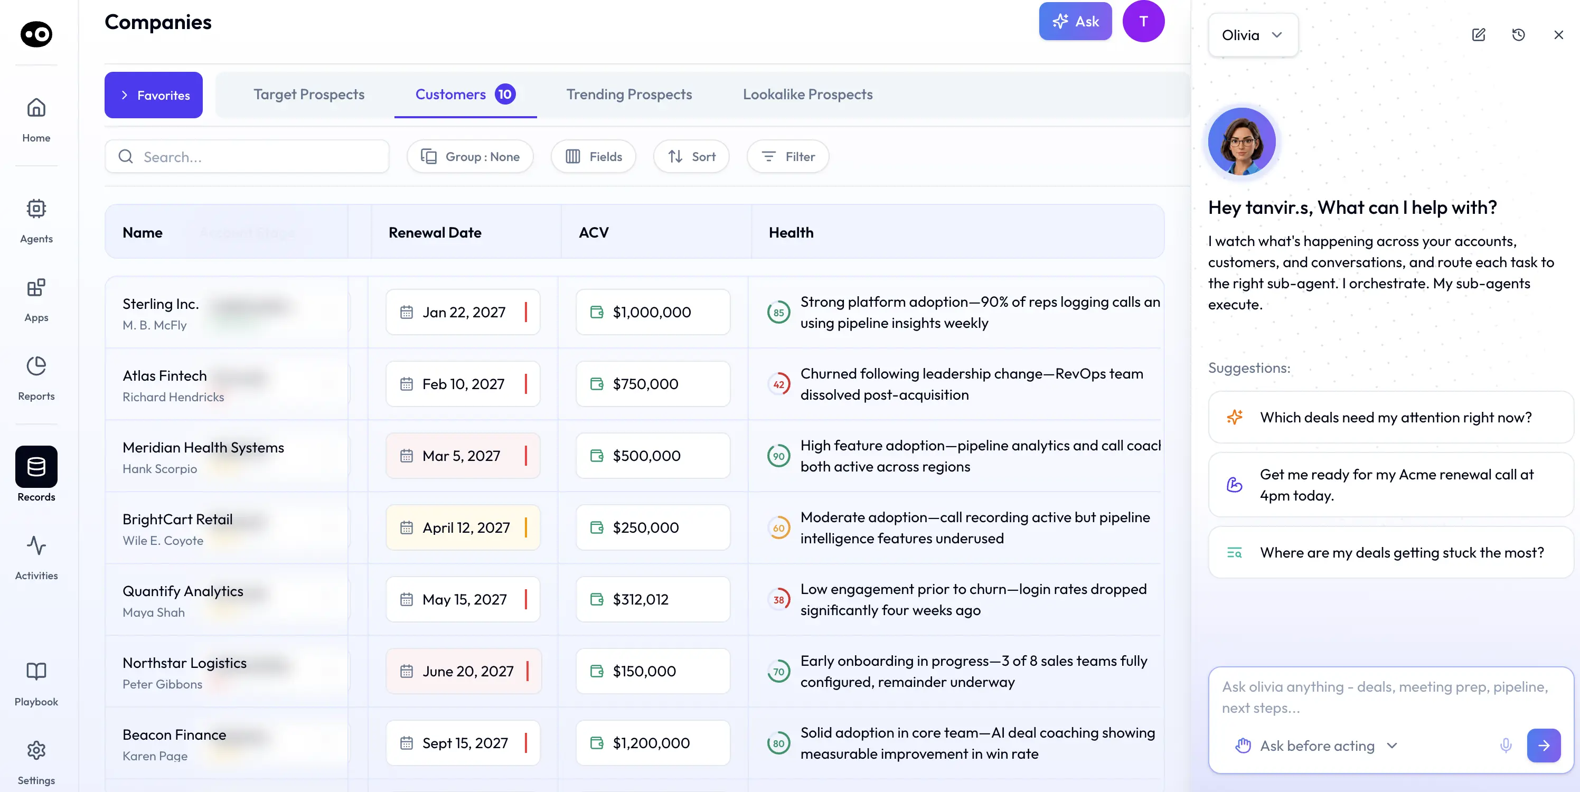Click the calendar icon for Feb 10, 2027
The height and width of the screenshot is (792, 1580).
pos(407,384)
